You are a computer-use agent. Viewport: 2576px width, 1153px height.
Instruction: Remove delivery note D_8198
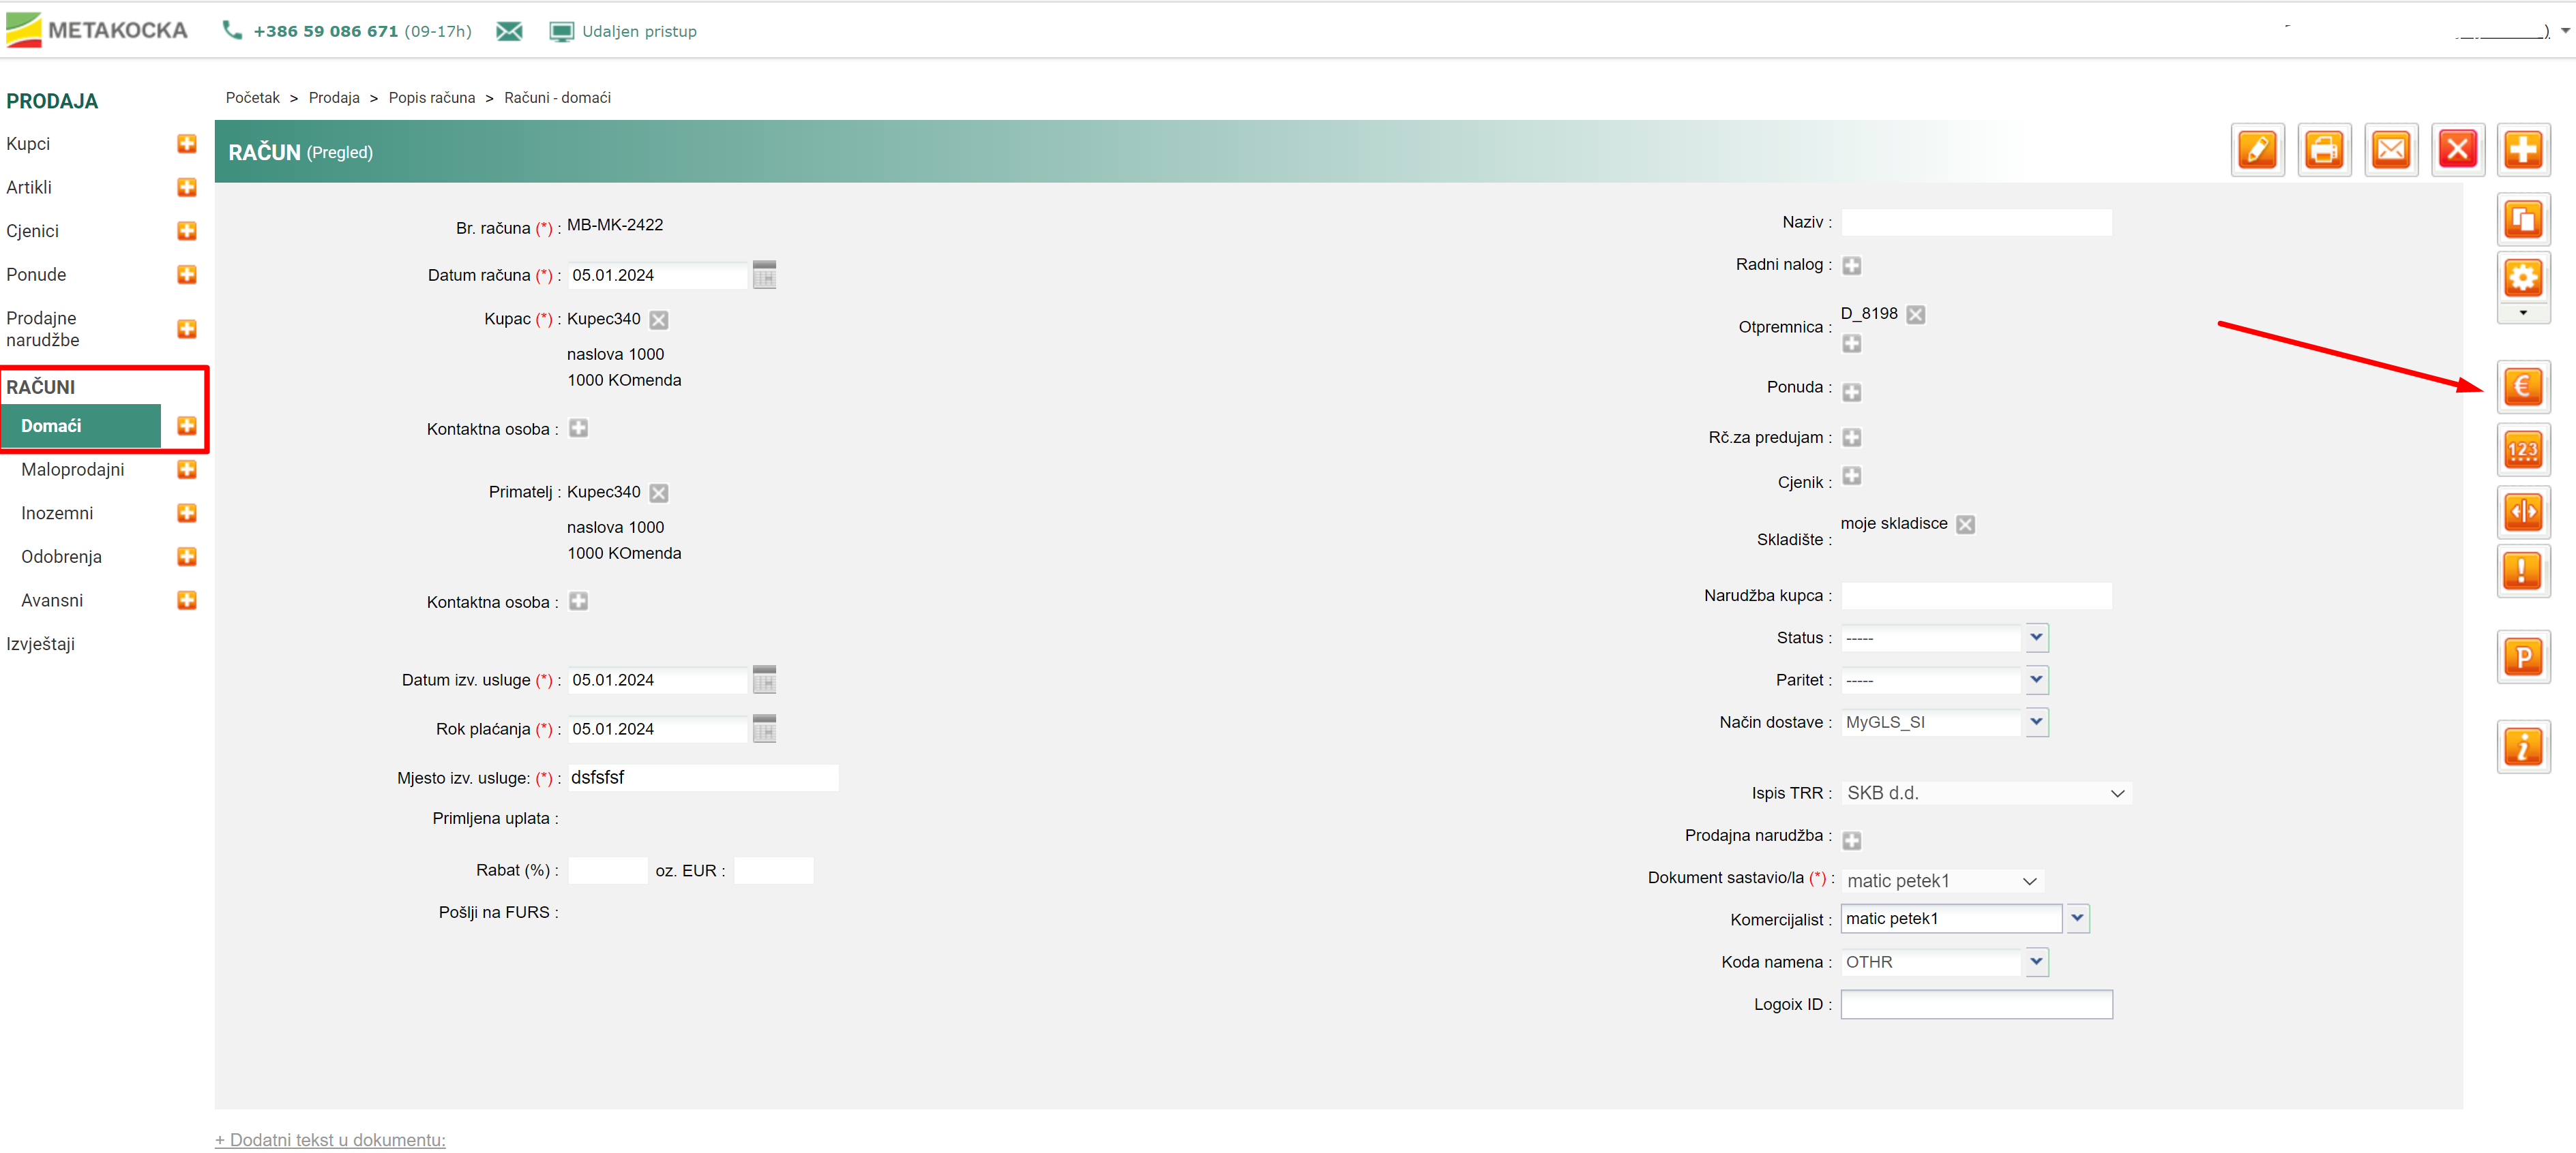tap(1915, 315)
